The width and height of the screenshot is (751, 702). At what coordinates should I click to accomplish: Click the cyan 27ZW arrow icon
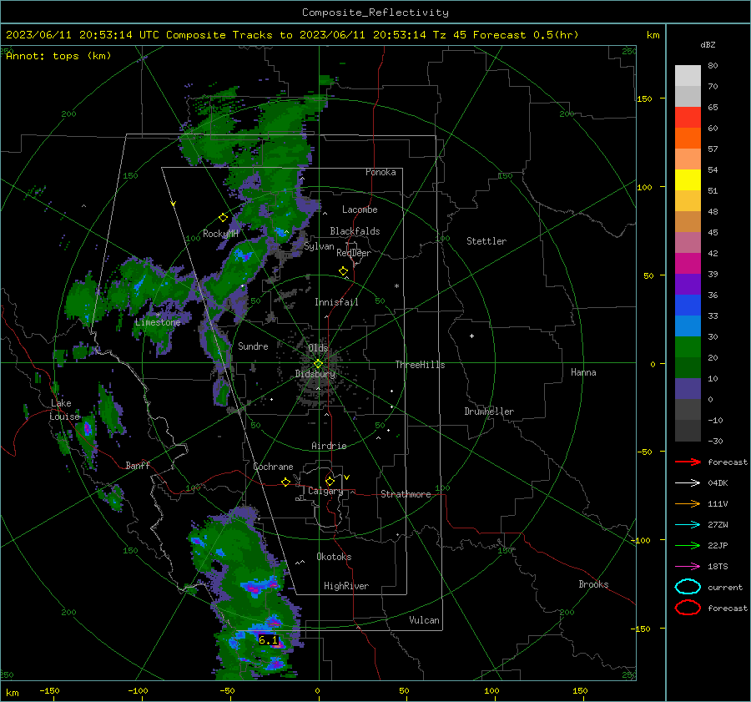pyautogui.click(x=688, y=525)
